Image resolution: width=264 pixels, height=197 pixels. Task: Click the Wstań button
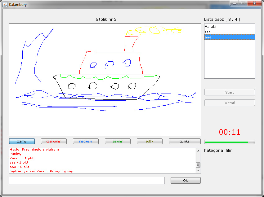229,103
